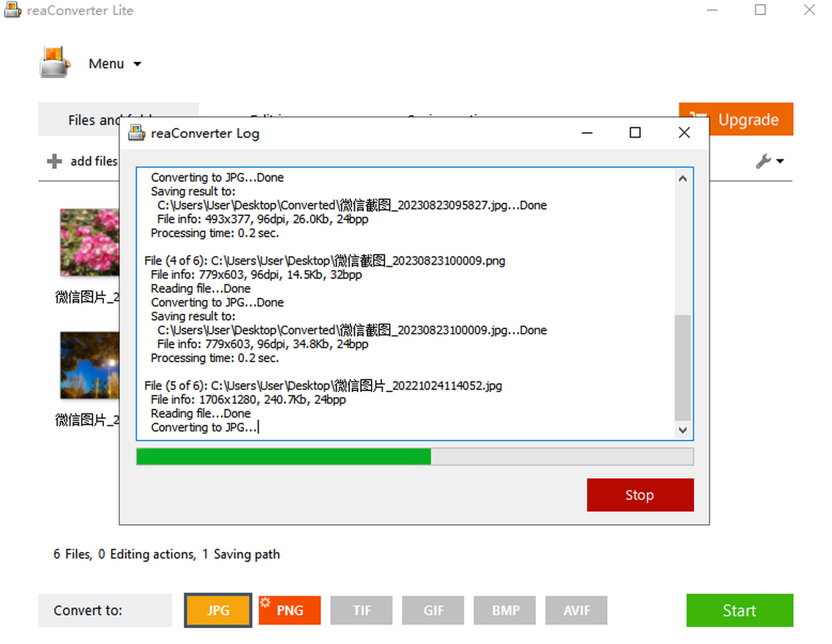Choose GIF output format
Image resolution: width=832 pixels, height=644 pixels.
point(433,611)
